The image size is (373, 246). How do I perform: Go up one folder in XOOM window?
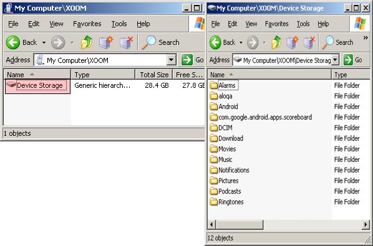pos(86,42)
